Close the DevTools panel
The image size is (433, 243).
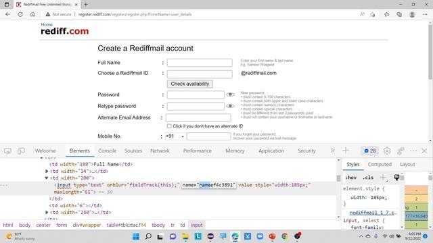coord(424,151)
